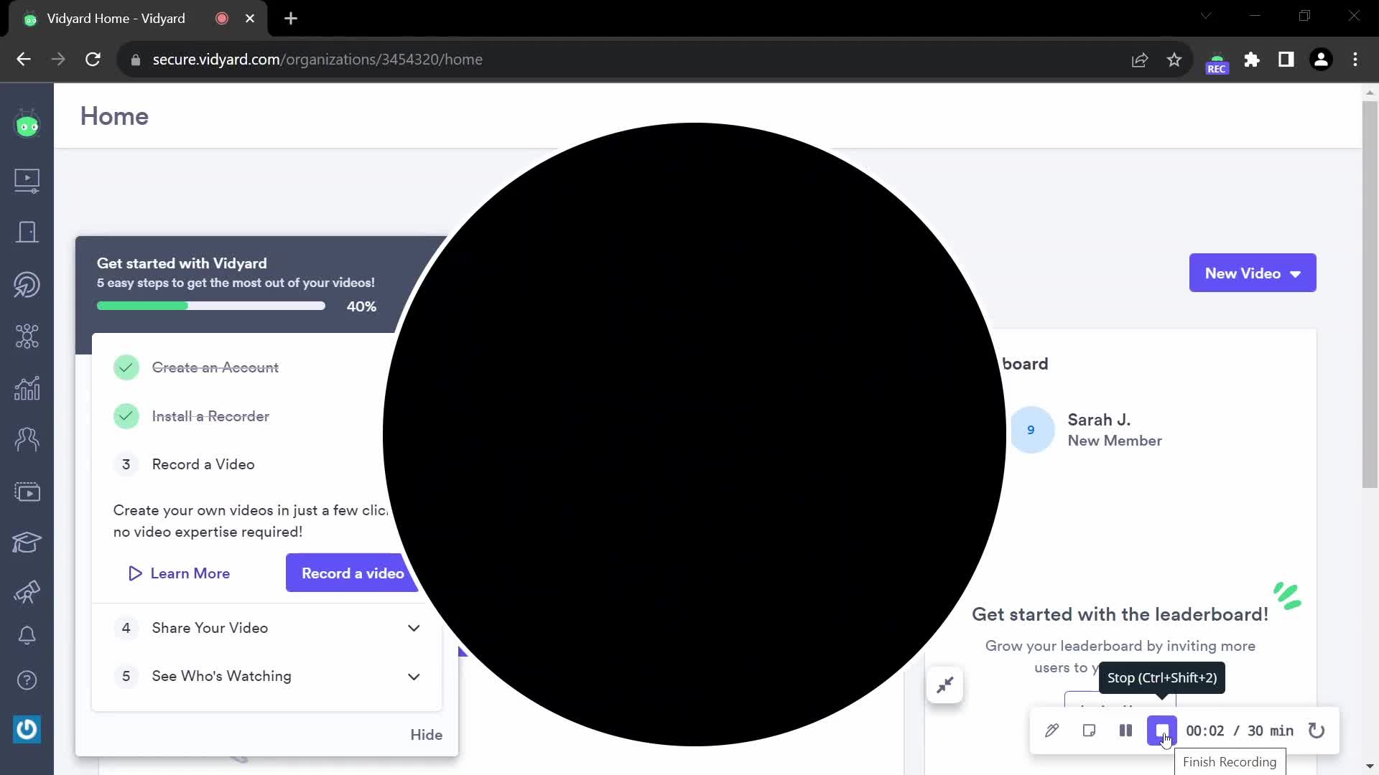Viewport: 1379px width, 775px height.
Task: Click the onboarding 40% progress bar
Action: click(x=210, y=306)
